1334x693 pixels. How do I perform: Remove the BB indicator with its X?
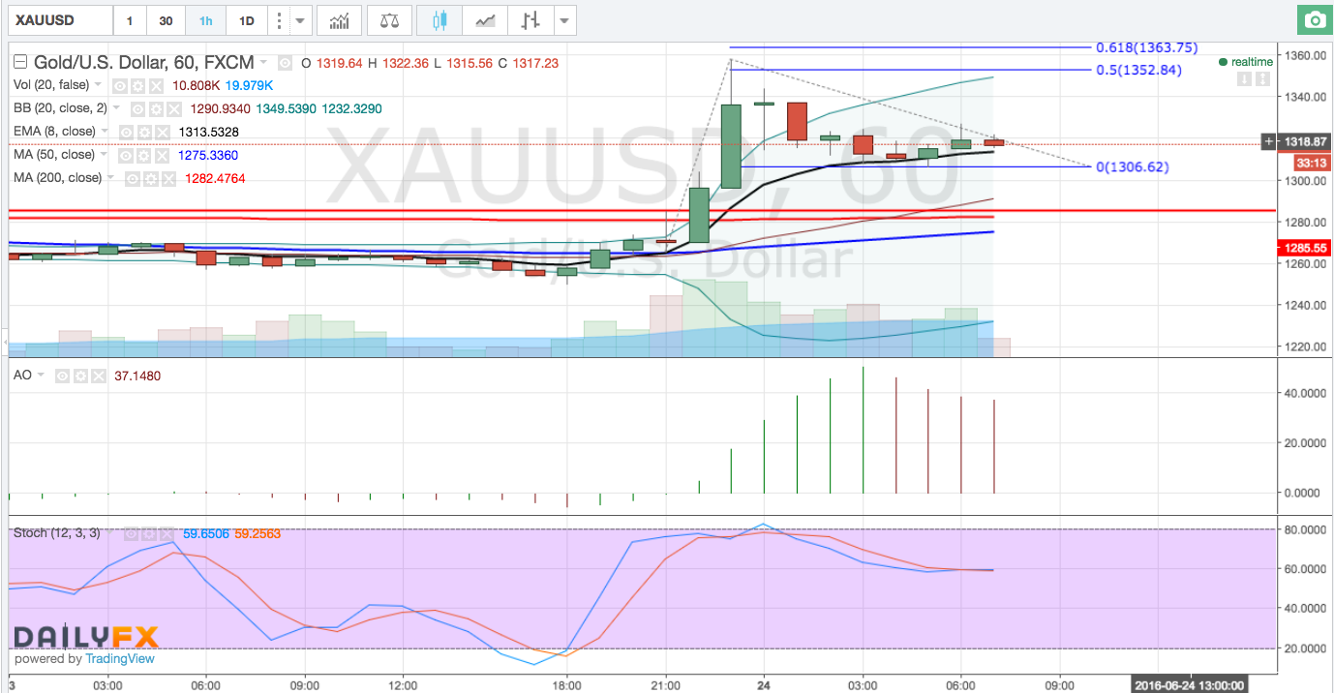[x=171, y=108]
